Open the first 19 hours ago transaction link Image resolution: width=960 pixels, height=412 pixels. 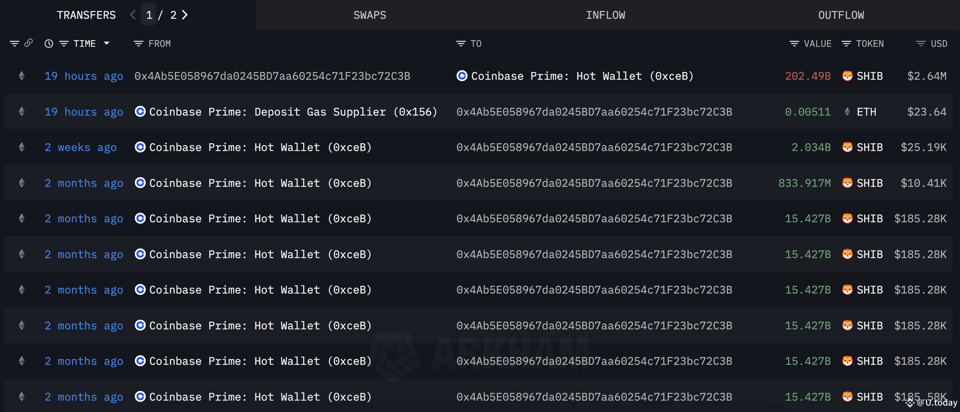tap(84, 76)
